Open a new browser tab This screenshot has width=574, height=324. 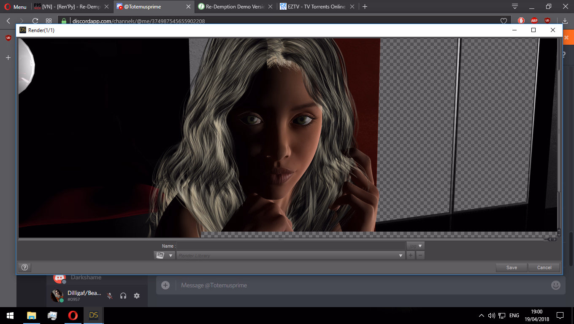pos(365,7)
